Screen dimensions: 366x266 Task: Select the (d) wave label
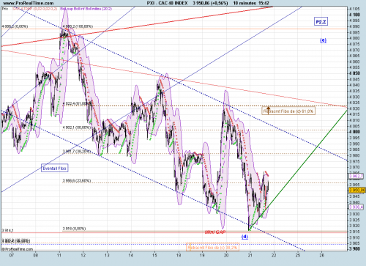point(244,237)
